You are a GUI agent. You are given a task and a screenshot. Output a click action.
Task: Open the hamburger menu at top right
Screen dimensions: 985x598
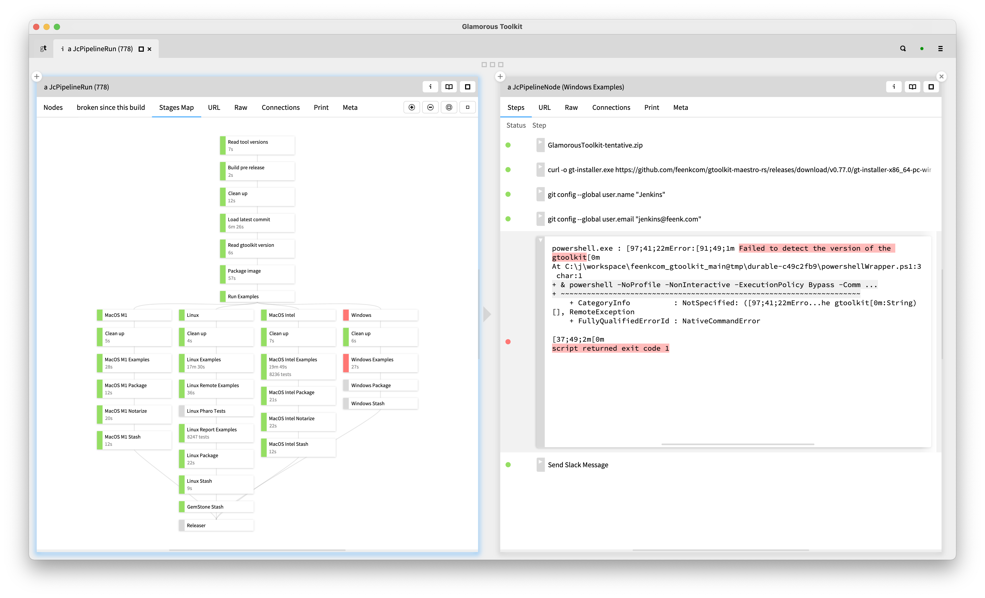[x=940, y=48]
